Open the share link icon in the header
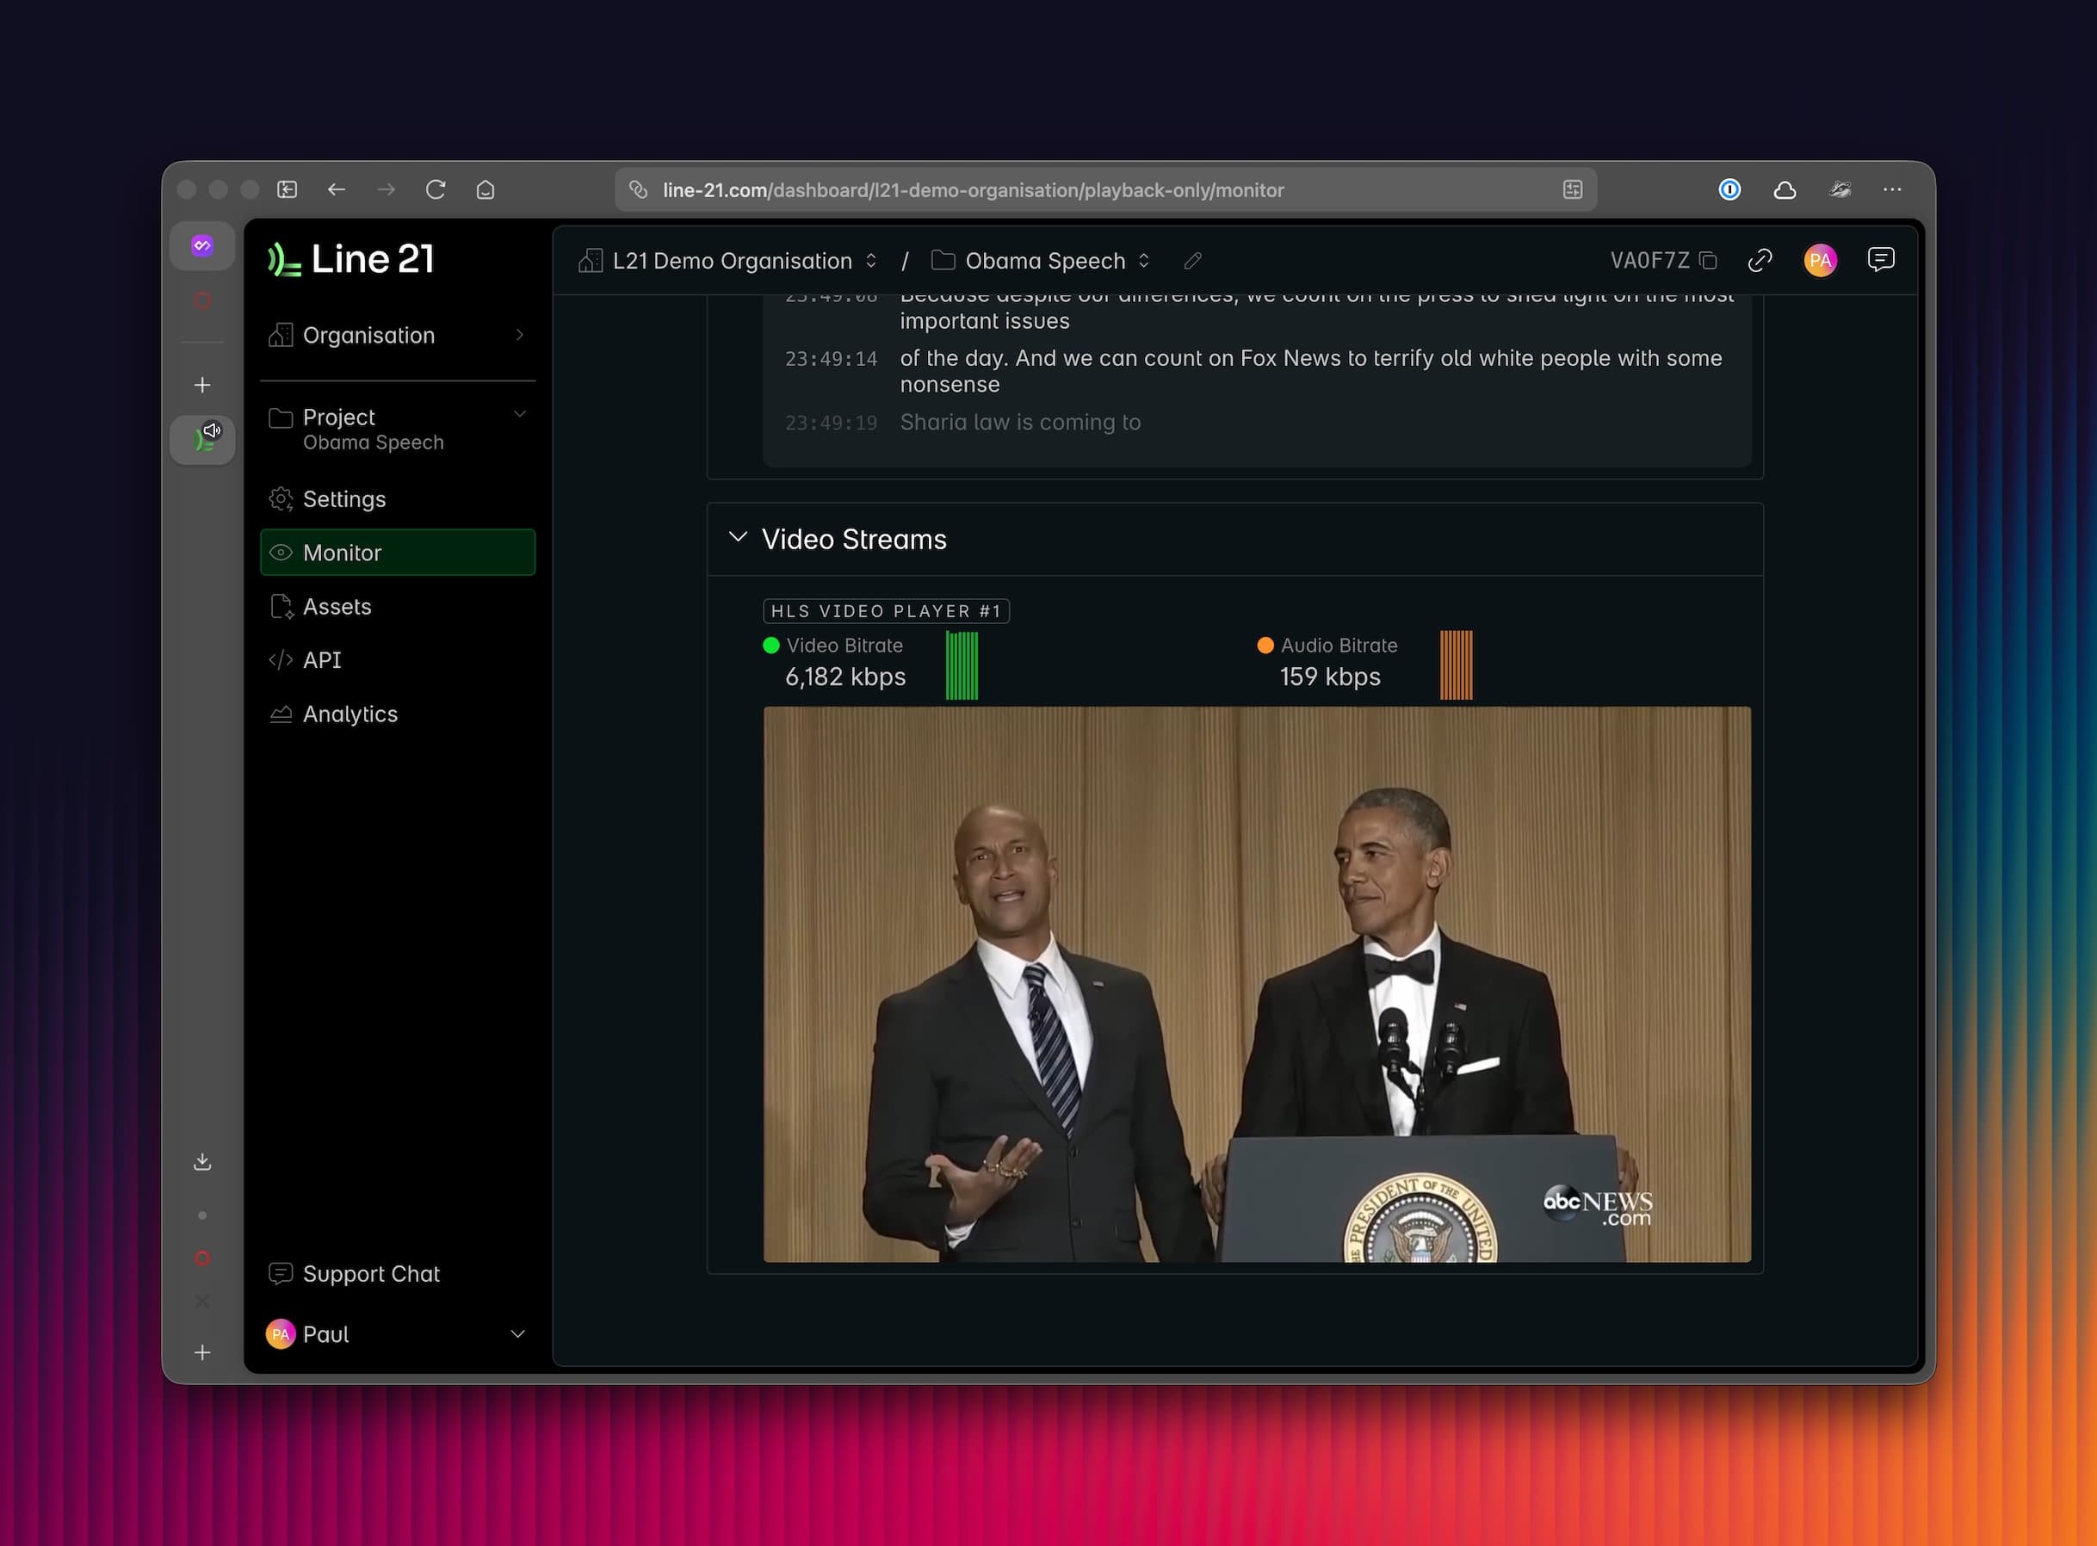This screenshot has height=1546, width=2097. (1760, 260)
